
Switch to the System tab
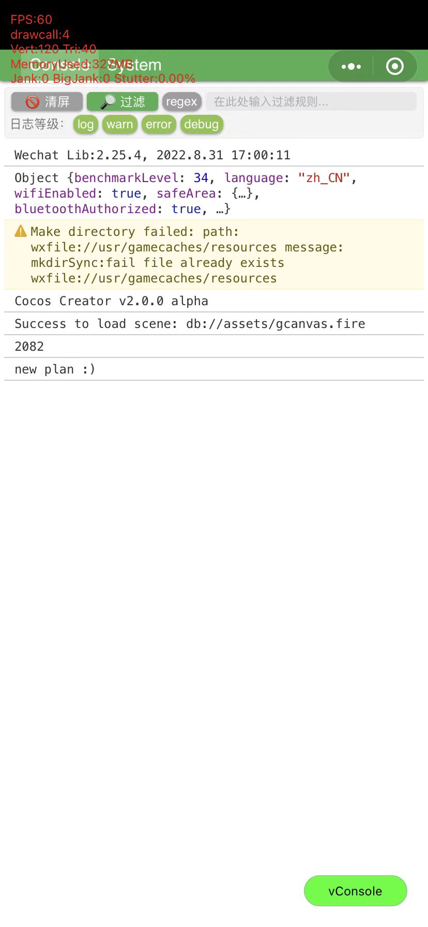coord(134,65)
